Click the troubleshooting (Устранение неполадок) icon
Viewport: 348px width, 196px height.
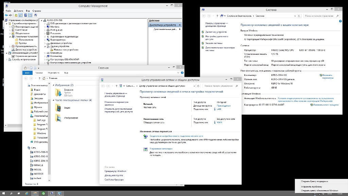click(145, 149)
